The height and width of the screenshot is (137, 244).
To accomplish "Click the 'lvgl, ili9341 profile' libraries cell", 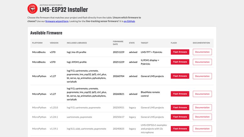I will [x=77, y=62].
